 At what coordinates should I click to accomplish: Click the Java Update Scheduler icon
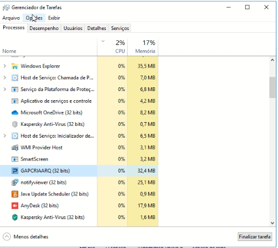pos(14,194)
